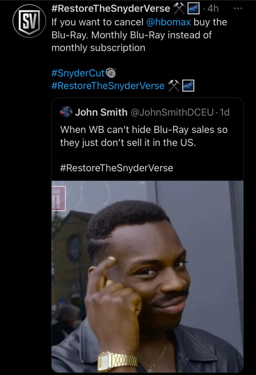Click the galaxy emoji after the body hashtag
Viewport: 256px width, 375px height.
click(x=188, y=86)
